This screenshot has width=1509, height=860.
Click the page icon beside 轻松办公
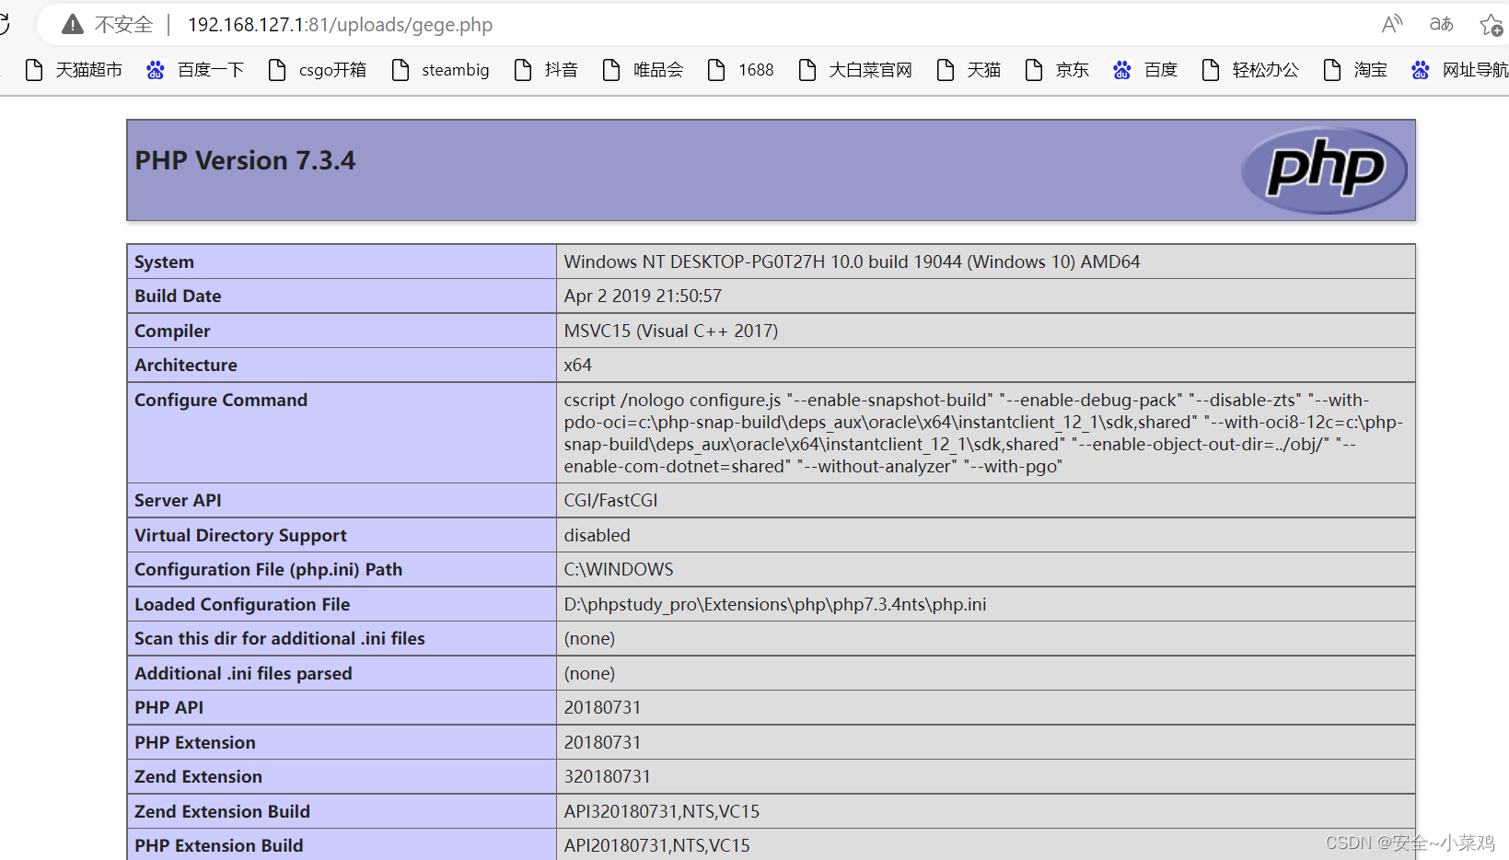point(1211,70)
